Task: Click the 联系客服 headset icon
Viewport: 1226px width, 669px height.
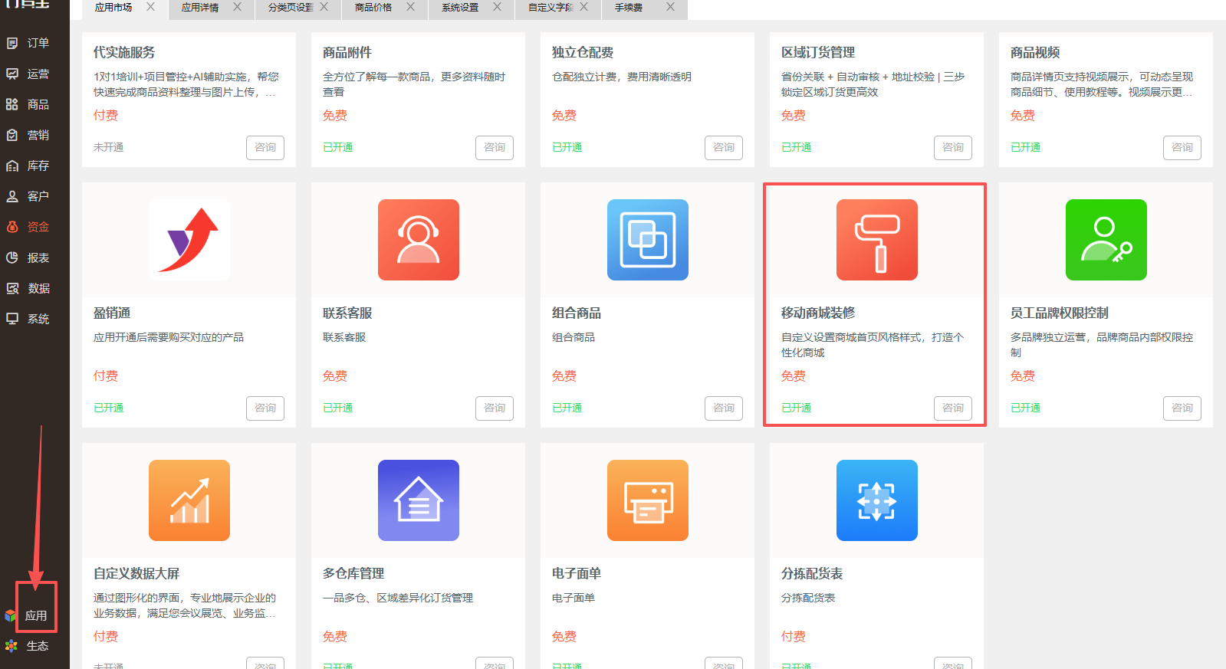Action: pyautogui.click(x=419, y=240)
